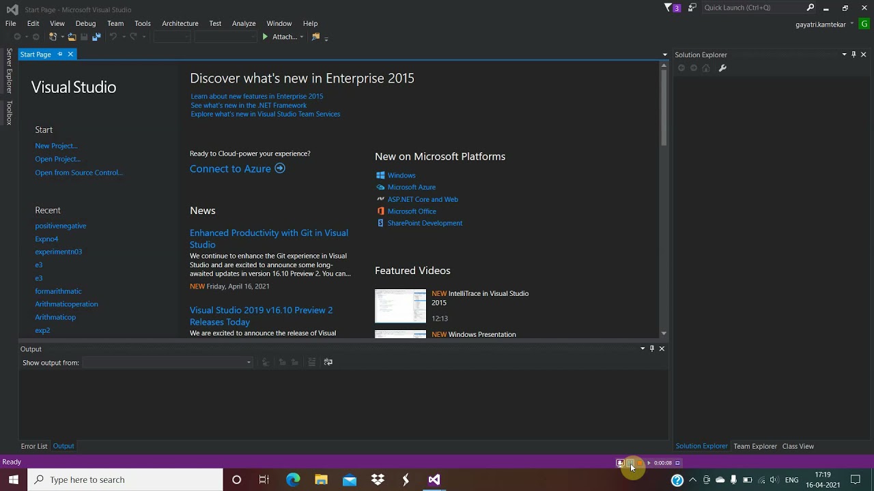Screen dimensions: 874x491
Task: Open the Analyze menu
Action: [244, 23]
